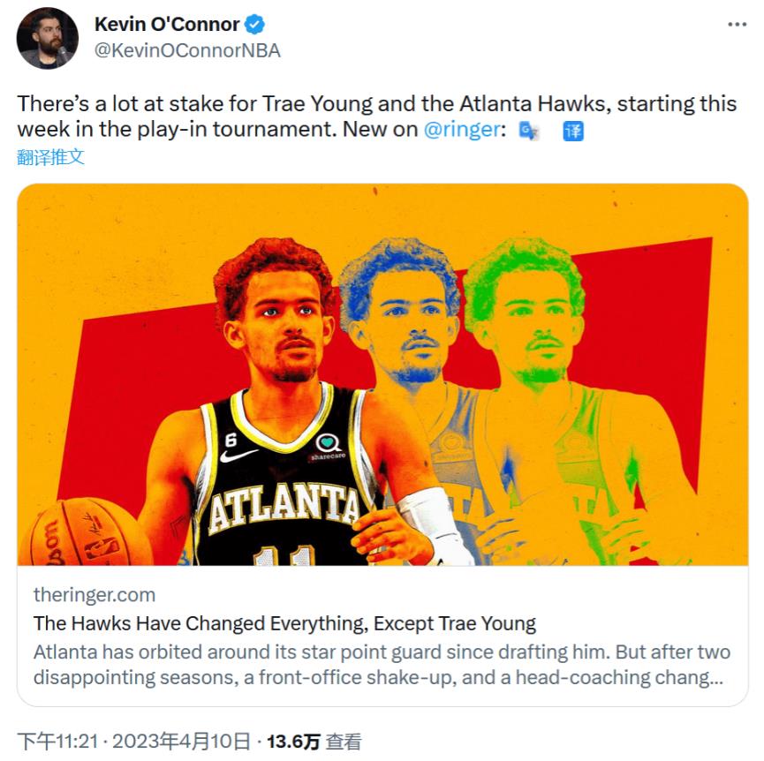Viewport: 764px width, 761px height.
Task: Click the theringer.com domain label
Action: click(95, 595)
